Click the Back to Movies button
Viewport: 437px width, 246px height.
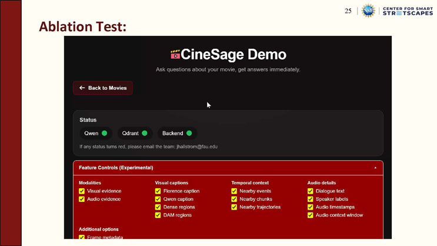[103, 88]
